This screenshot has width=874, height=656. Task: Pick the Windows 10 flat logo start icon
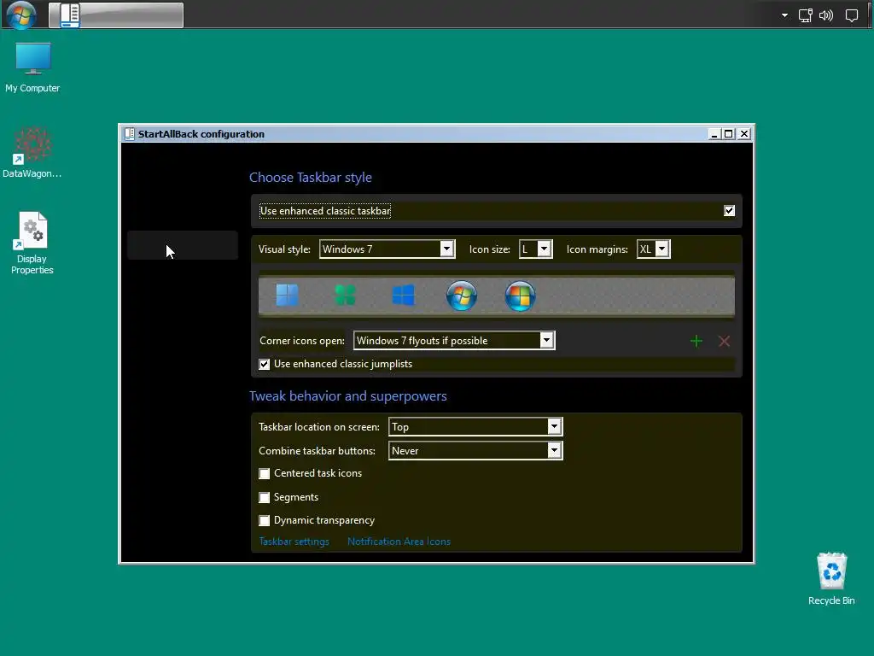click(403, 295)
